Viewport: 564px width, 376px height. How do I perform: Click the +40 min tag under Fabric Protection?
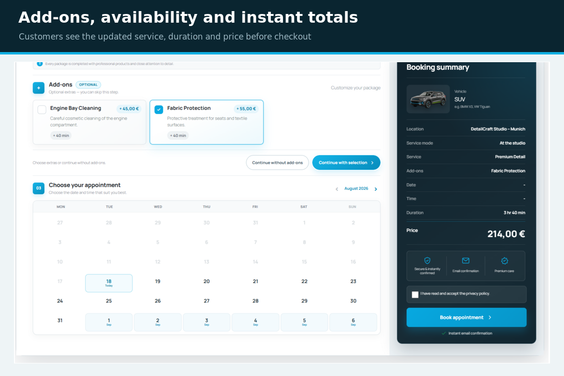point(178,135)
